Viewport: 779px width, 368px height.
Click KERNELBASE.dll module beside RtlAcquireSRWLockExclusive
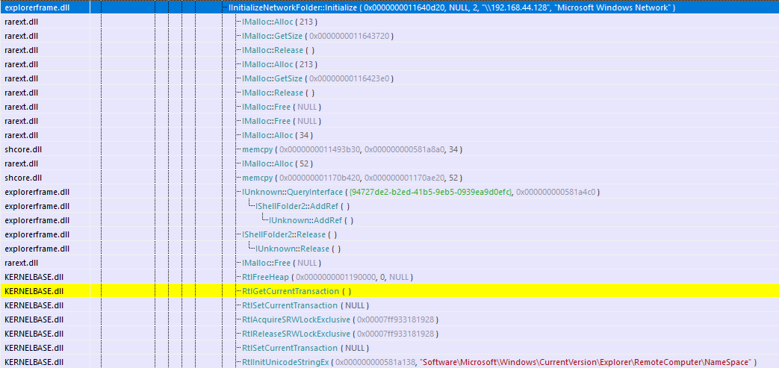(x=34, y=319)
